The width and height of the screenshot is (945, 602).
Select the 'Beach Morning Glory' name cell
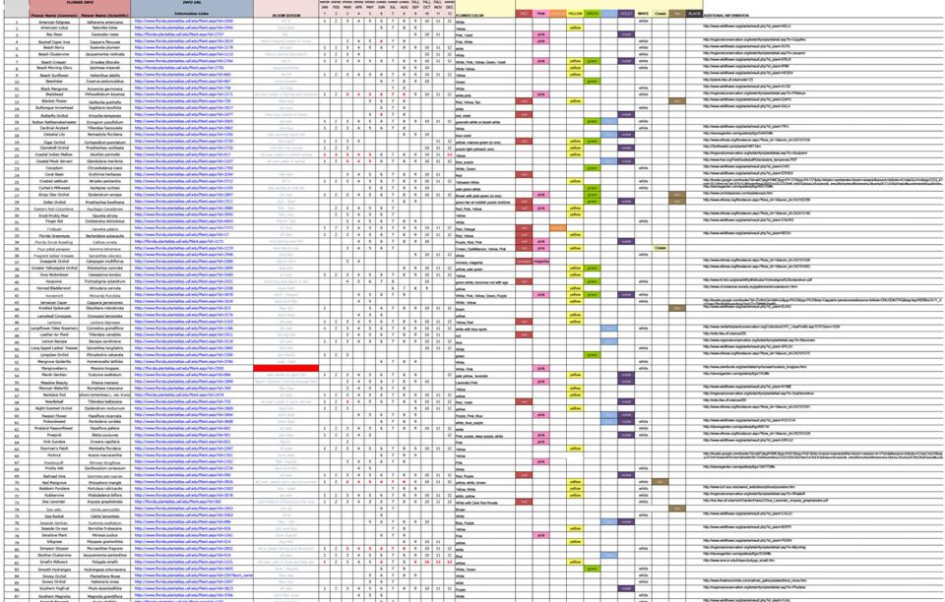pyautogui.click(x=55, y=68)
